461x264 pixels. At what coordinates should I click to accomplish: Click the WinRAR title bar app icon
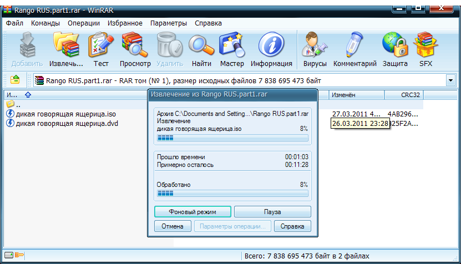pyautogui.click(x=7, y=9)
